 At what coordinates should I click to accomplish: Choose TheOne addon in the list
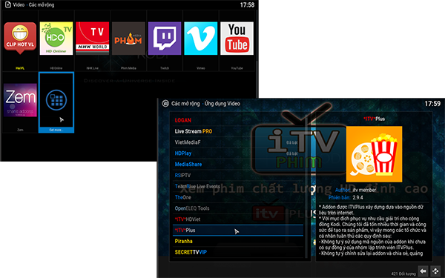pos(238,197)
